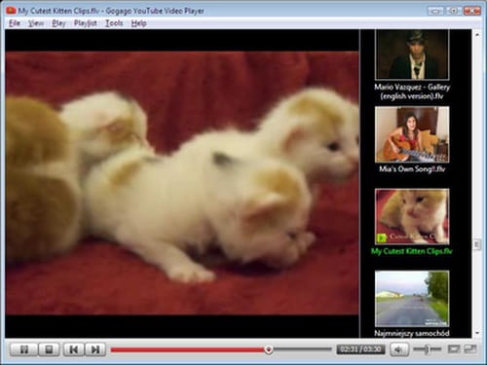Pause the kitten video playback
This screenshot has width=487, height=365.
(x=23, y=349)
